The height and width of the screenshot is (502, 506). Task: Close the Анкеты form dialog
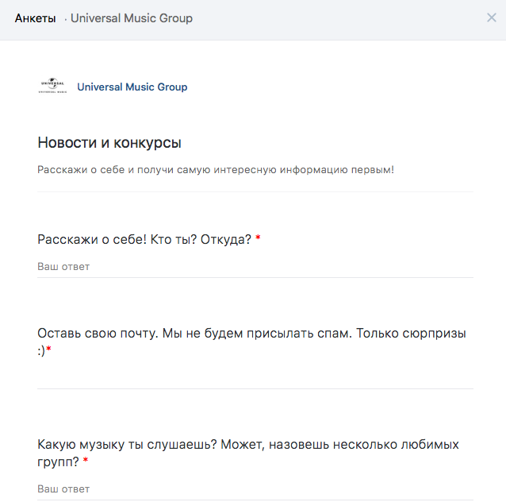coord(491,17)
